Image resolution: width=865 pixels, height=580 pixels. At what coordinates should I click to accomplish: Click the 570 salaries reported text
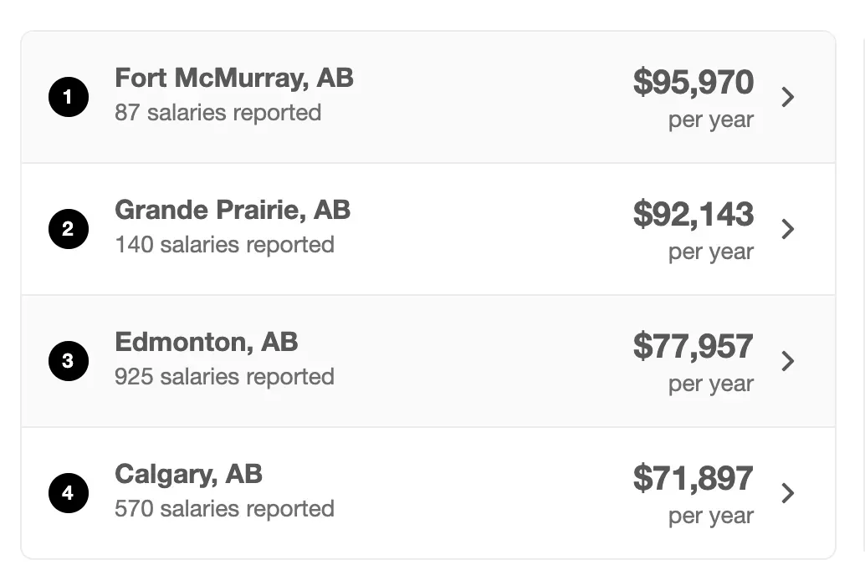tap(224, 509)
